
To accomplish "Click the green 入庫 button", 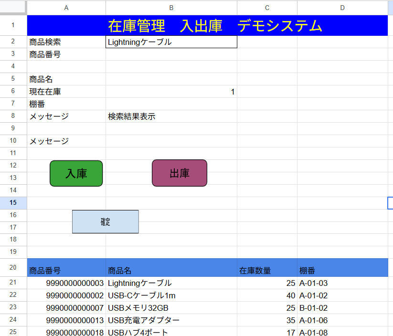I will tap(76, 173).
